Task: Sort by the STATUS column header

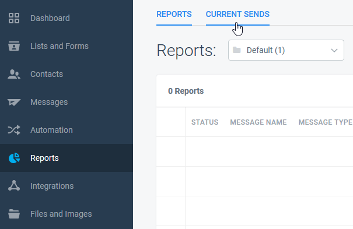Action: pyautogui.click(x=205, y=122)
